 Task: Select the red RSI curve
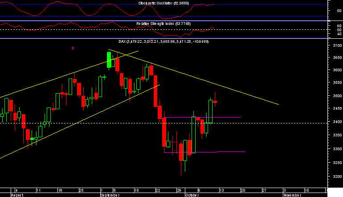coord(107,29)
